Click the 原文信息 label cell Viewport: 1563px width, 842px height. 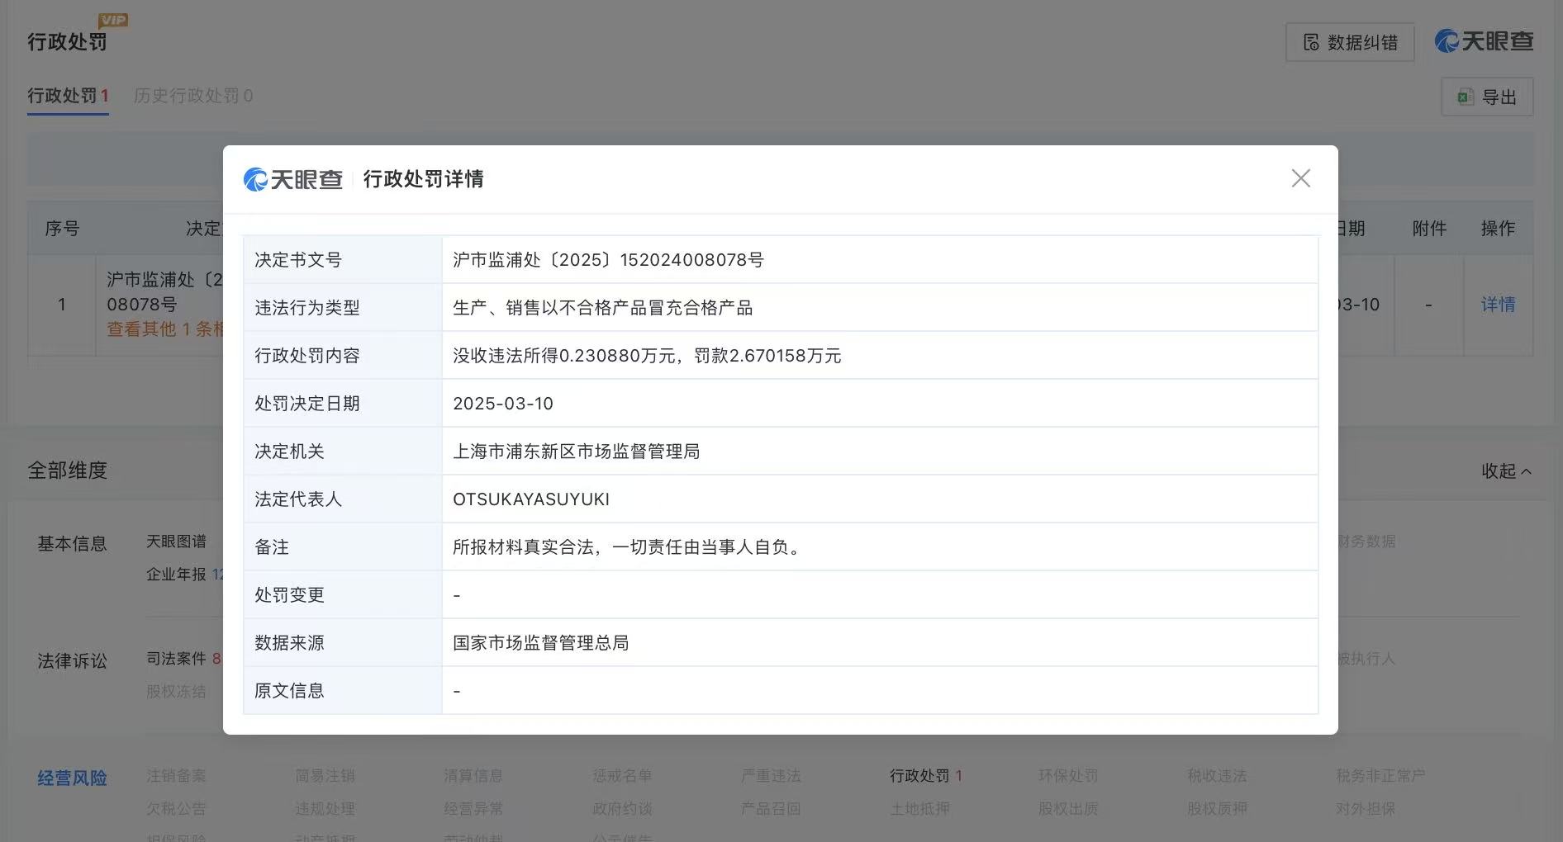pos(343,691)
